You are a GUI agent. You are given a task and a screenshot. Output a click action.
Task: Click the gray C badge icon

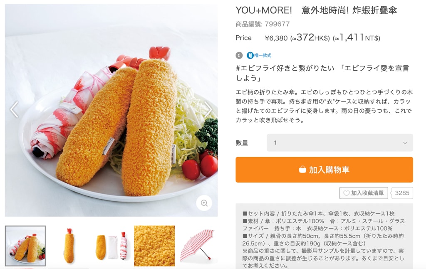(x=239, y=55)
